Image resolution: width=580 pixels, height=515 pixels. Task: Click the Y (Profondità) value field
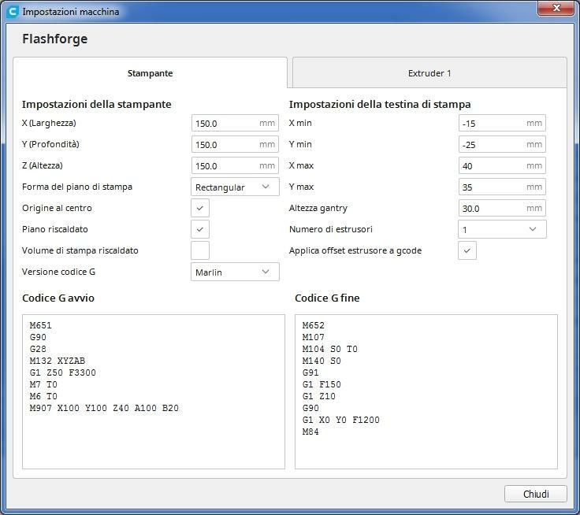tap(225, 145)
